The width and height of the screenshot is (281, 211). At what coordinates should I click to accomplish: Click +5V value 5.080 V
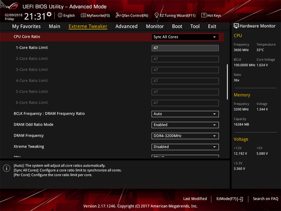(x=262, y=154)
